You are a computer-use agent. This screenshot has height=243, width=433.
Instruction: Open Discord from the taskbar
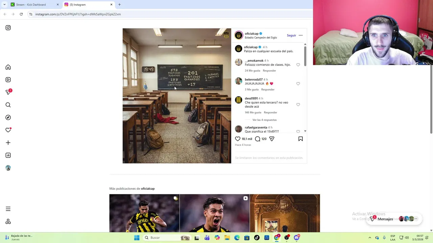[x=297, y=238]
